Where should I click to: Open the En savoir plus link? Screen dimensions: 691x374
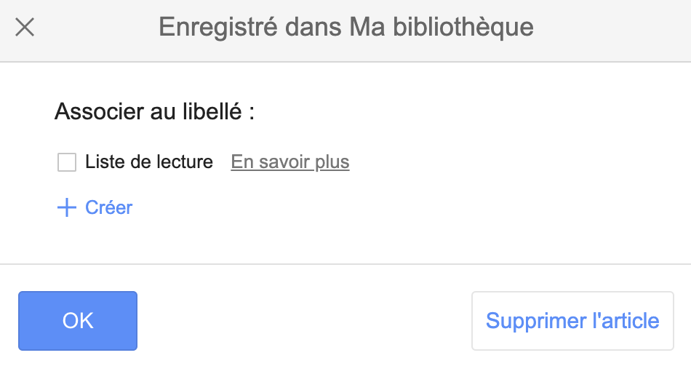coord(290,162)
